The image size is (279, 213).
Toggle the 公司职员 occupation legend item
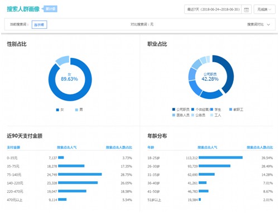[181, 110]
